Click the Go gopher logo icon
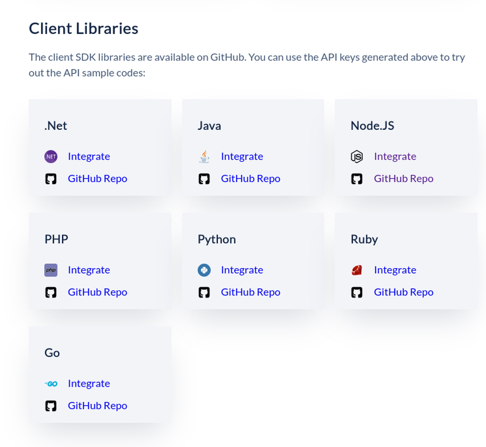 click(51, 384)
